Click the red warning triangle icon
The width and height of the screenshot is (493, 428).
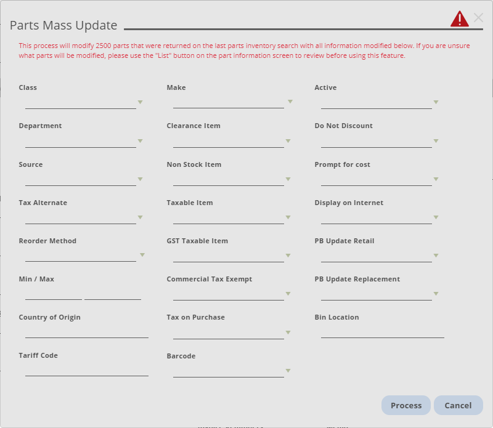[461, 17]
